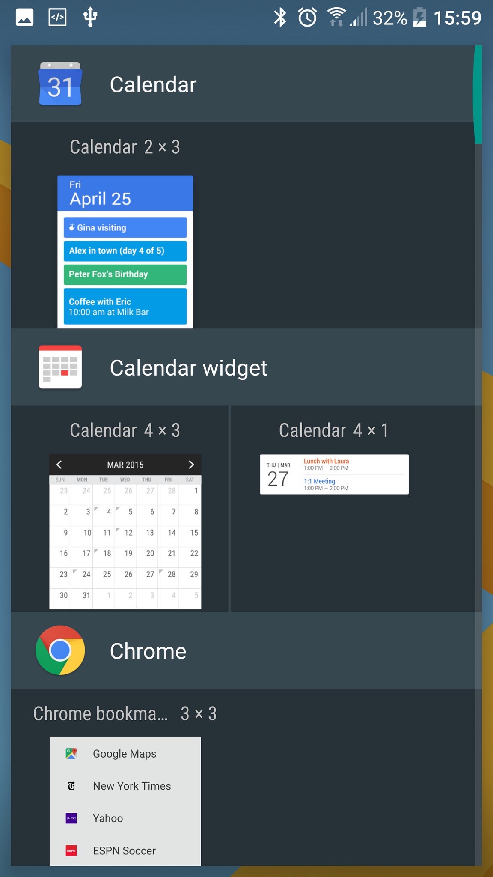Tap the alarm clock status icon
Image resolution: width=493 pixels, height=877 pixels.
coord(307,18)
